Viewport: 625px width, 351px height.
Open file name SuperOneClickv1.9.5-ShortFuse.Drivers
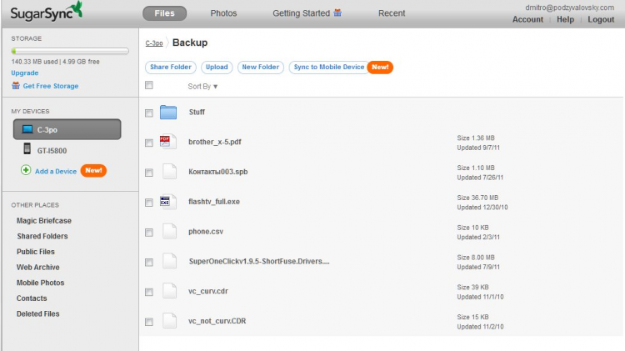coord(259,261)
